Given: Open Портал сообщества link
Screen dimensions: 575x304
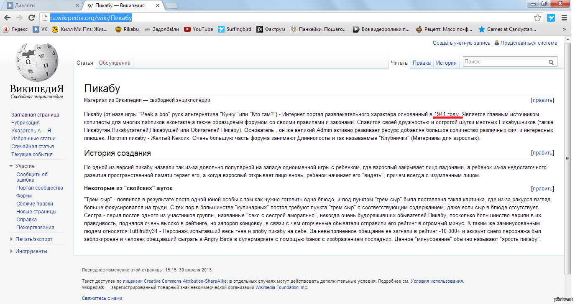Looking at the screenshot, I should 40,188.
